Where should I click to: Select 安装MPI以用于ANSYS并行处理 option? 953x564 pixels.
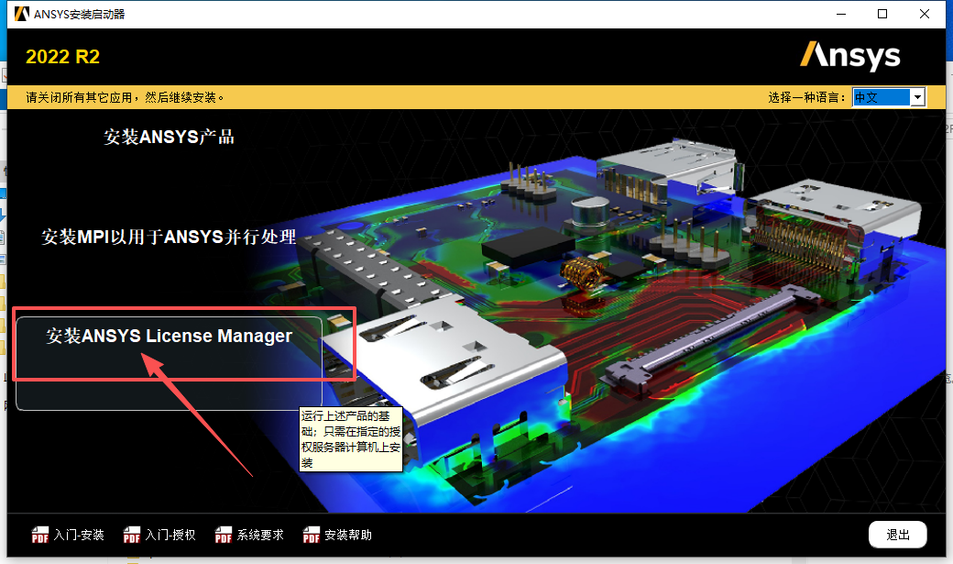pos(168,236)
